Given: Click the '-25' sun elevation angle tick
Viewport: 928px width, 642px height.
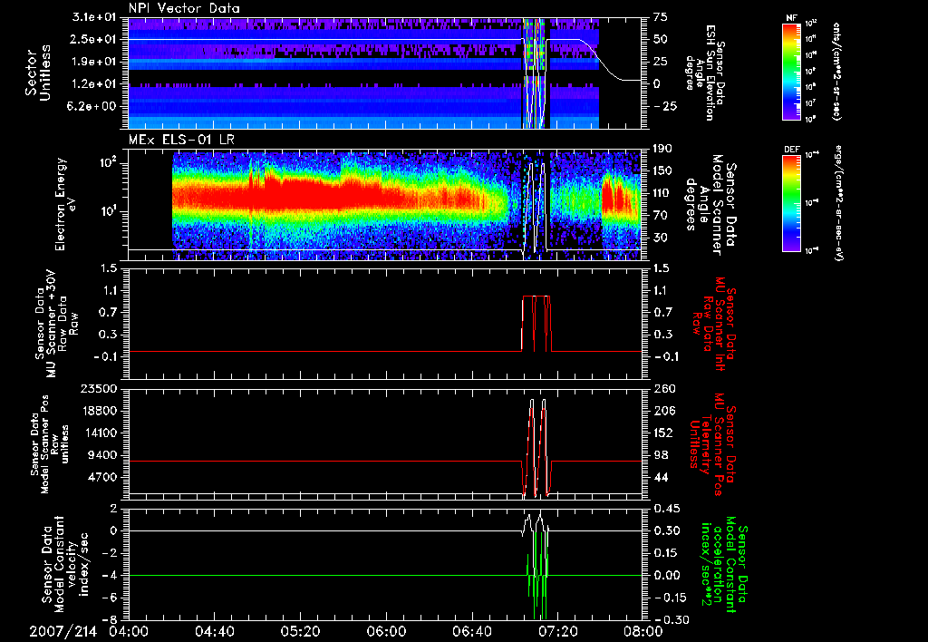Looking at the screenshot, I should (x=663, y=106).
